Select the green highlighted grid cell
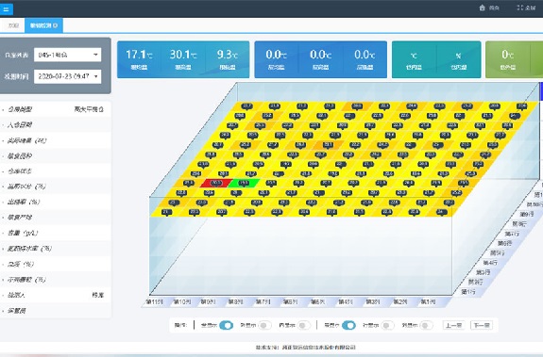This screenshot has width=543, height=357. coord(244,183)
